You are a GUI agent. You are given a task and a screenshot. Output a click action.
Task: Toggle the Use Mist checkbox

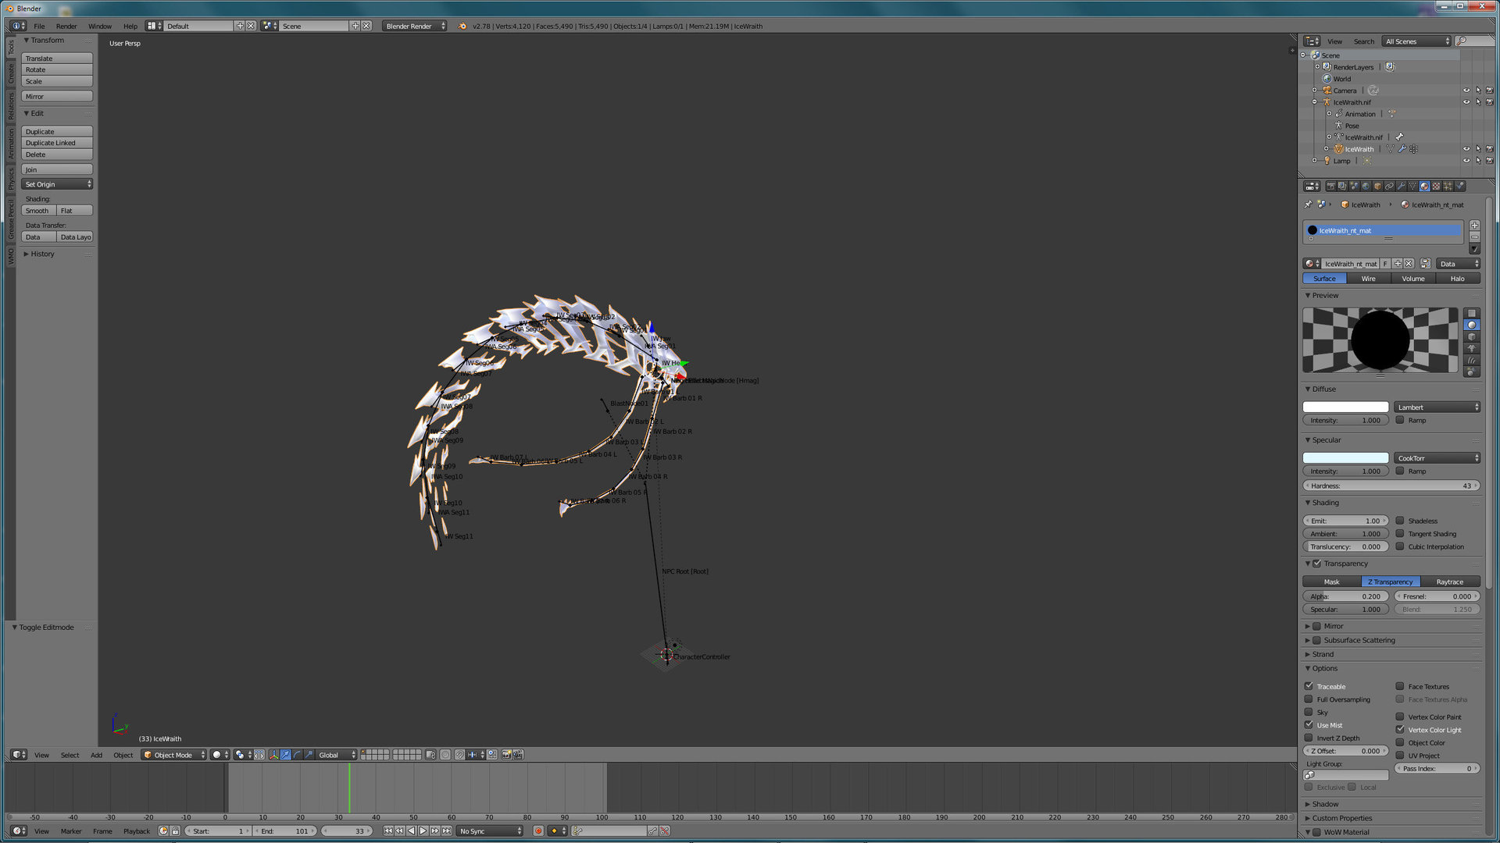[1309, 725]
